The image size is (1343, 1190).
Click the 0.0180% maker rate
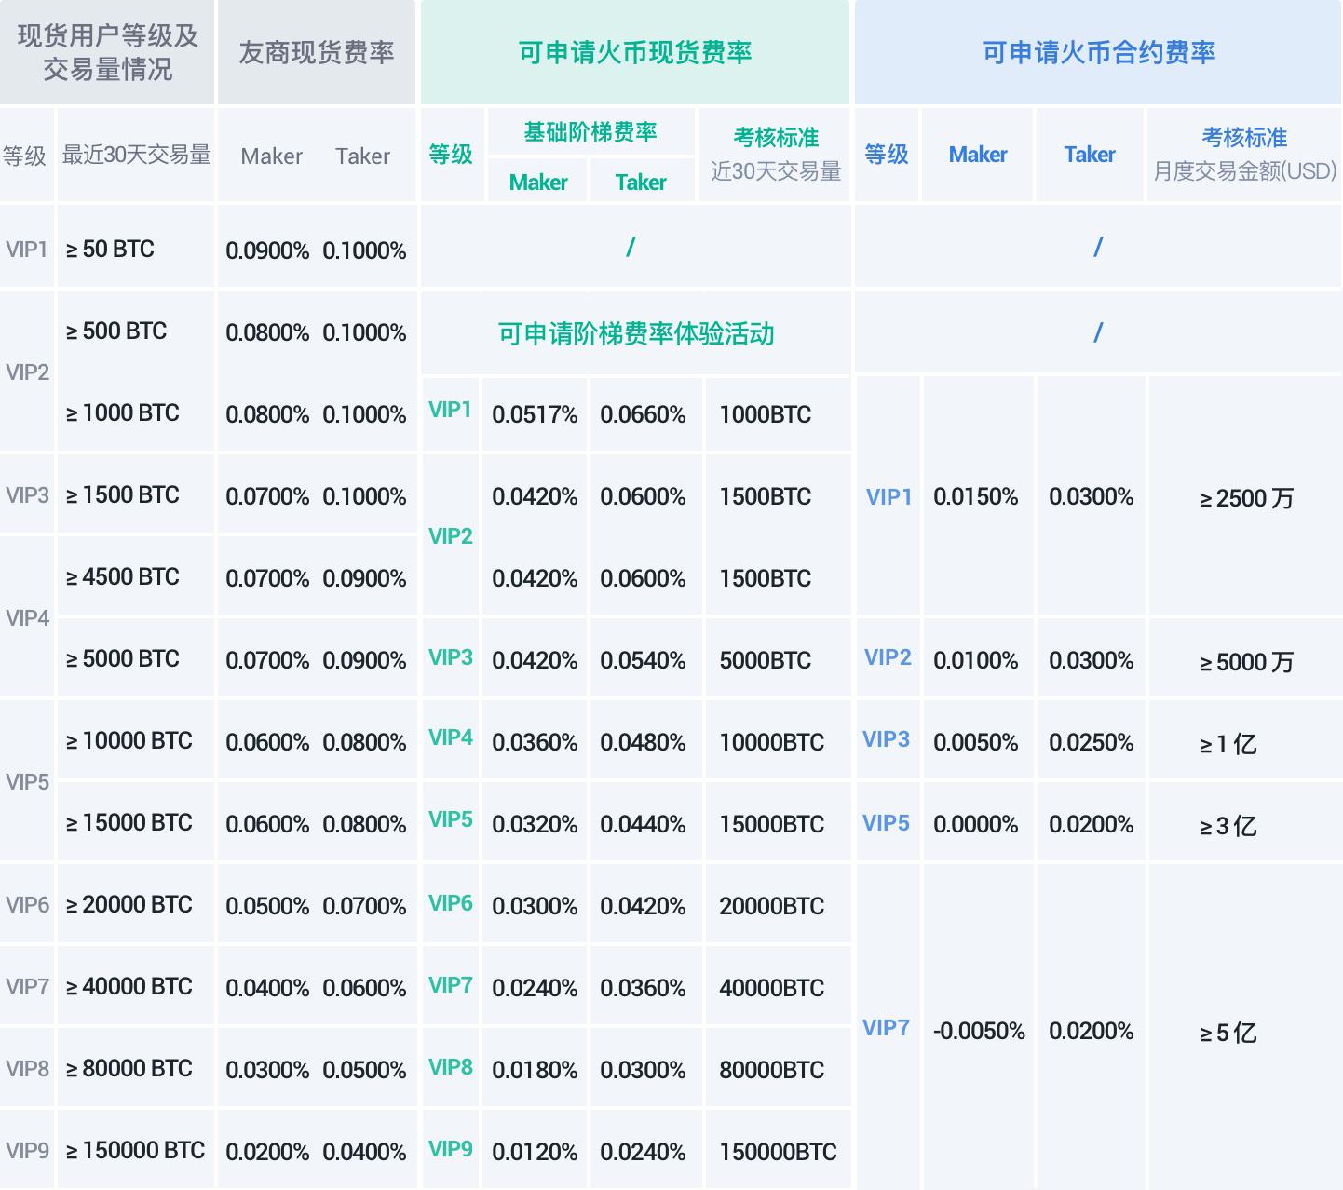pyautogui.click(x=535, y=1070)
